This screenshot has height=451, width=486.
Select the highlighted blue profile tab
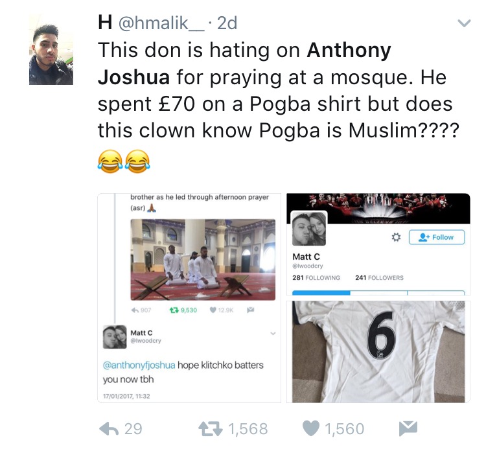pyautogui.click(x=321, y=293)
